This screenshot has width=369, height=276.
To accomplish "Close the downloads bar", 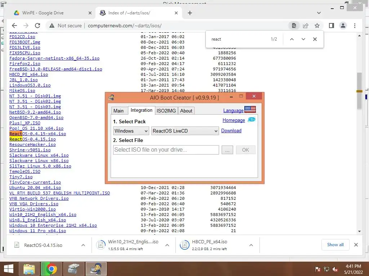I will click(x=356, y=245).
